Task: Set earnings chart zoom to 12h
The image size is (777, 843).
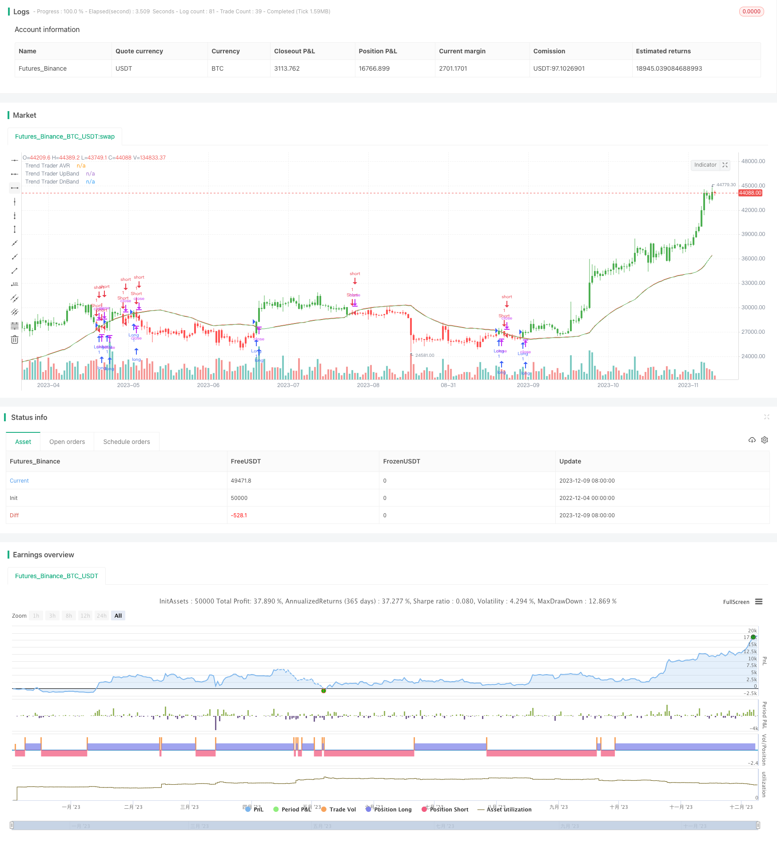Action: click(85, 616)
